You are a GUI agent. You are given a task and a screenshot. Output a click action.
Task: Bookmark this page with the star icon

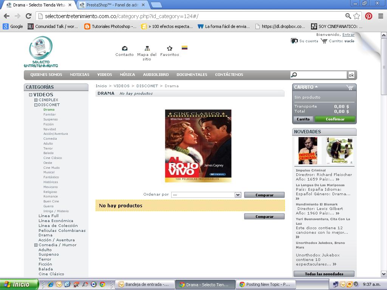click(356, 16)
